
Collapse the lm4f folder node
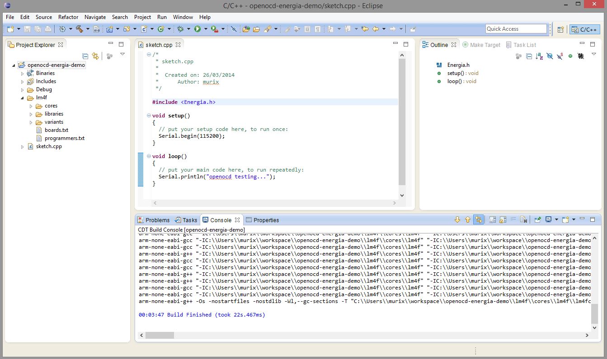tap(23, 98)
